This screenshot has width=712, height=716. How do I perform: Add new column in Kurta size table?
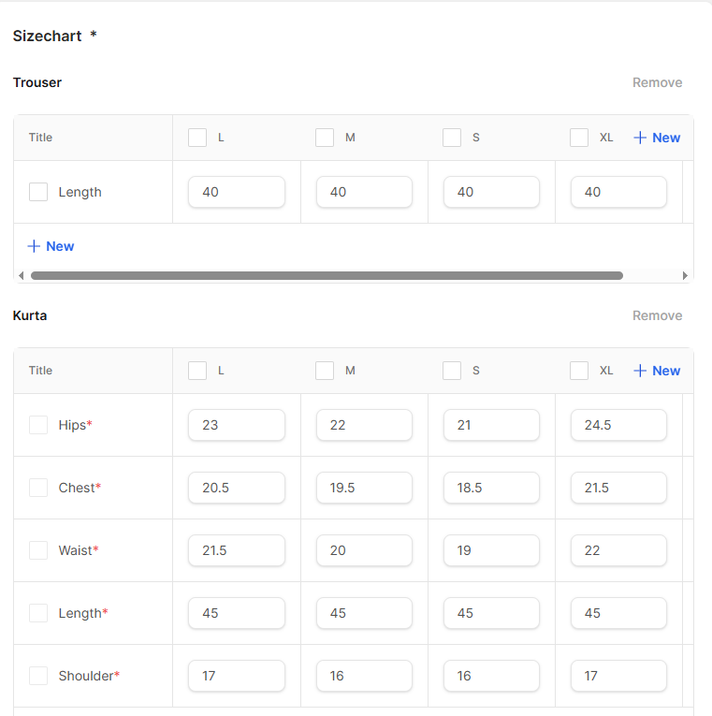click(657, 371)
